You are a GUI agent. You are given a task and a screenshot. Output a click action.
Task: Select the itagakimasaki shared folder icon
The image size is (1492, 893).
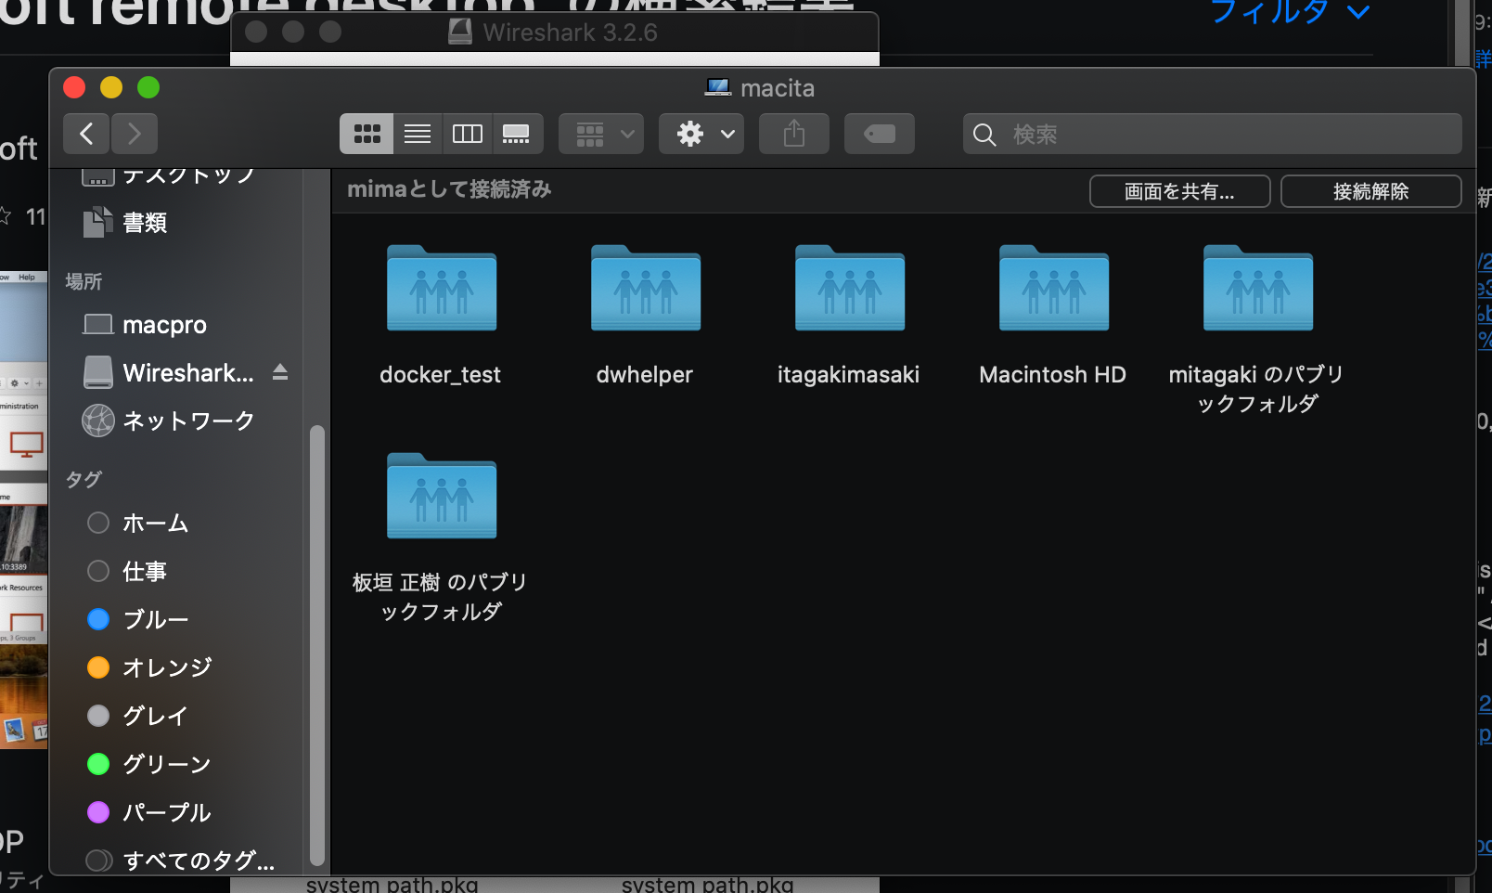coord(850,288)
